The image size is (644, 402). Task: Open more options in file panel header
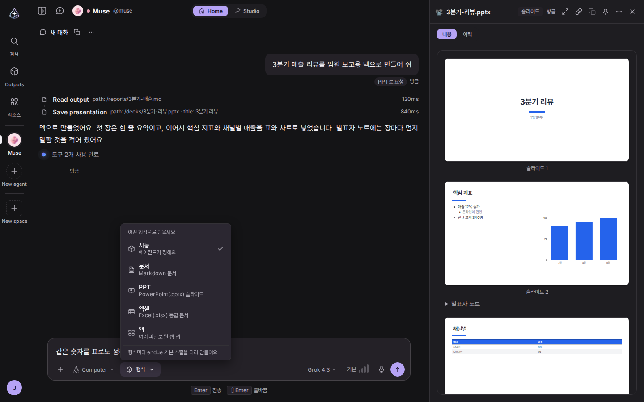(619, 12)
